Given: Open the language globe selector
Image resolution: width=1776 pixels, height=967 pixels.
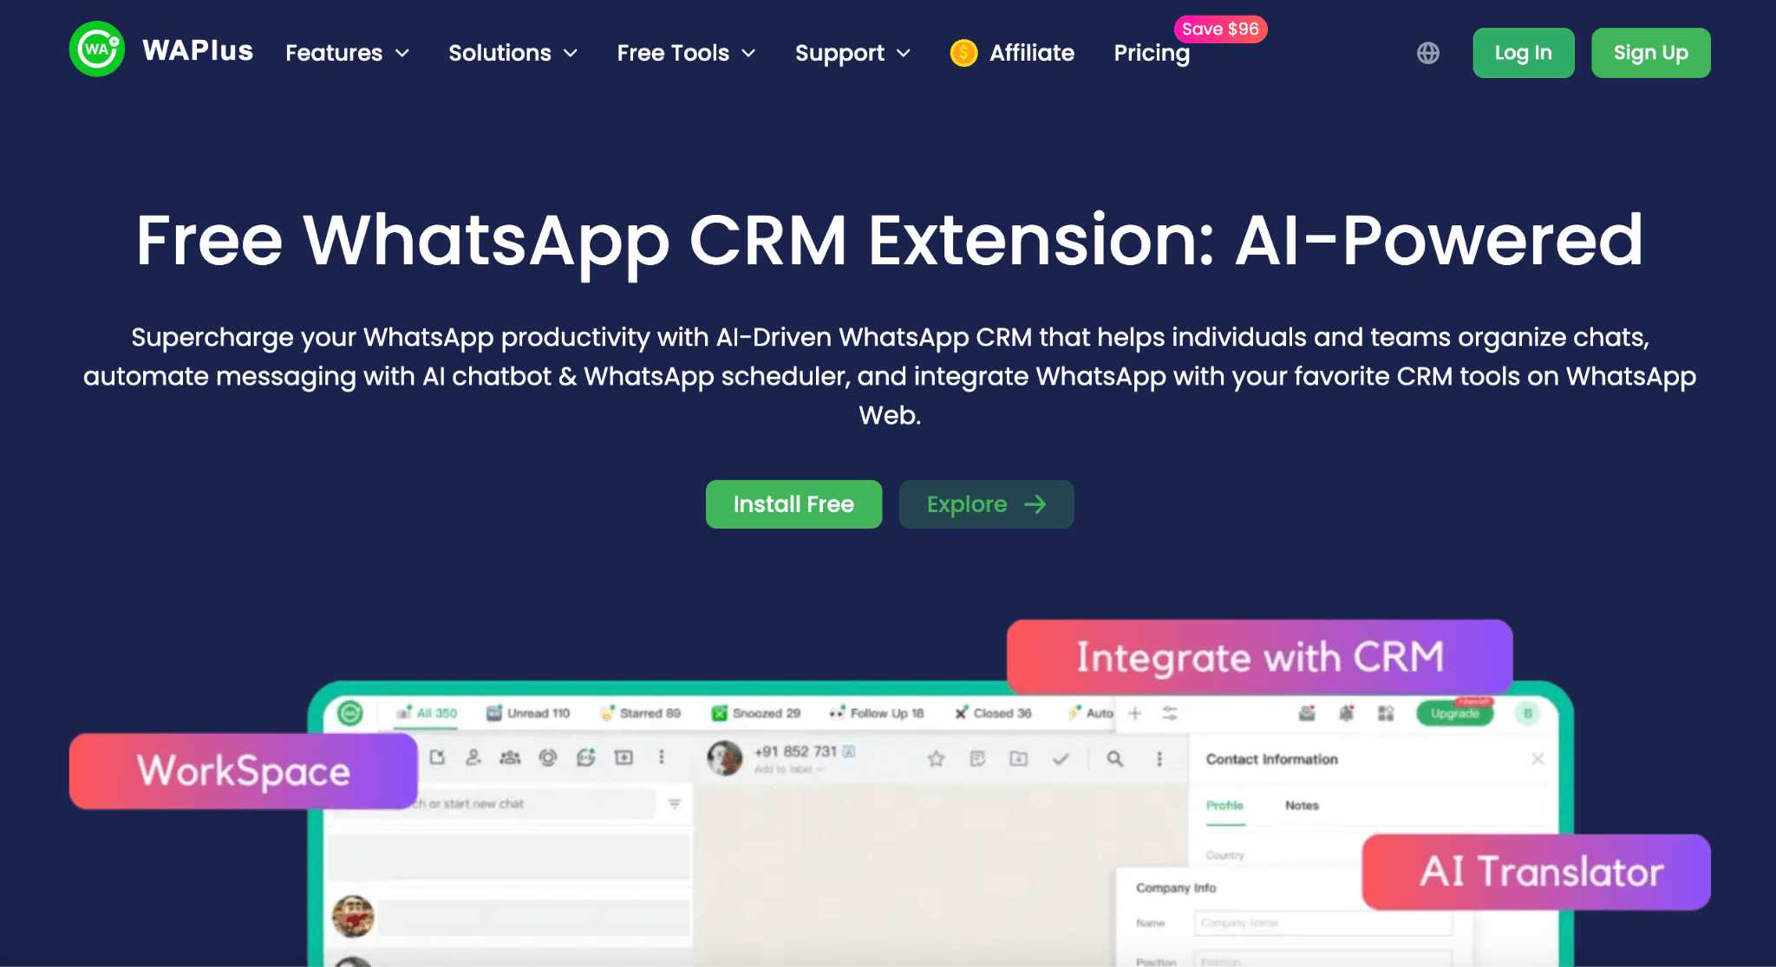Looking at the screenshot, I should (x=1427, y=53).
